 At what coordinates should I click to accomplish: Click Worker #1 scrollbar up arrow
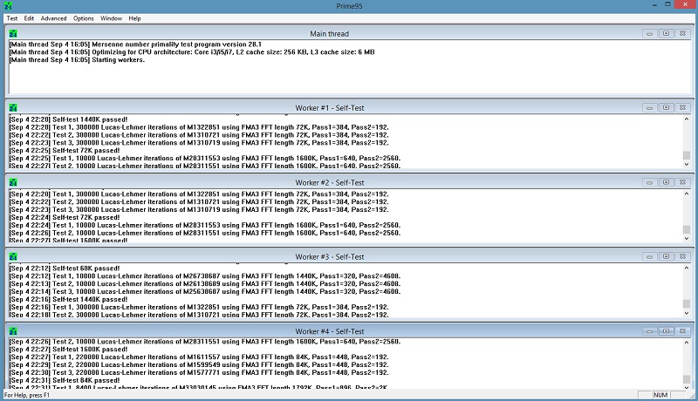[687, 119]
